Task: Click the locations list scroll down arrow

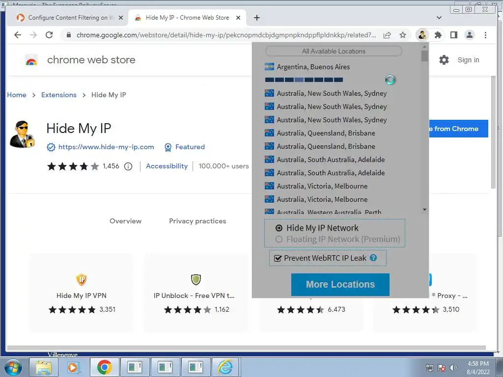Action: click(425, 210)
